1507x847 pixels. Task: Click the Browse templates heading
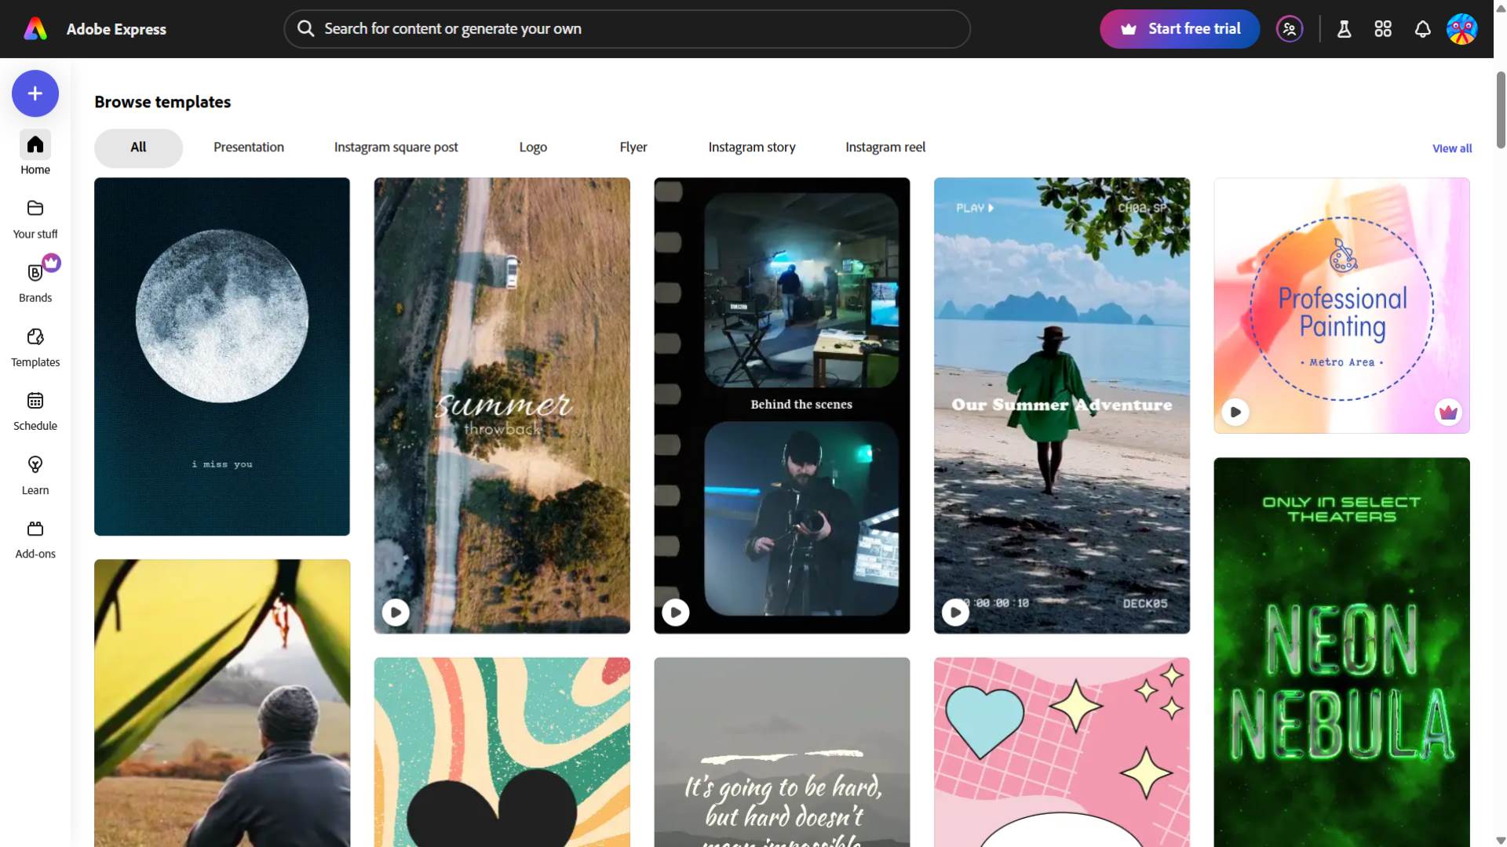pyautogui.click(x=162, y=102)
